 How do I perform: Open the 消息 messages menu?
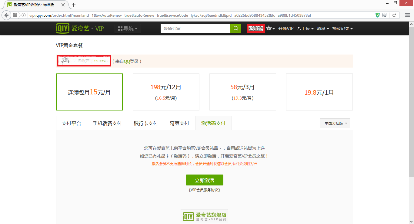[x=323, y=29]
